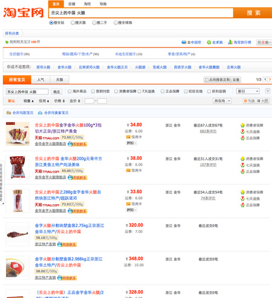Go to the next results page arrow
The image size is (272, 298).
pyautogui.click(x=270, y=79)
